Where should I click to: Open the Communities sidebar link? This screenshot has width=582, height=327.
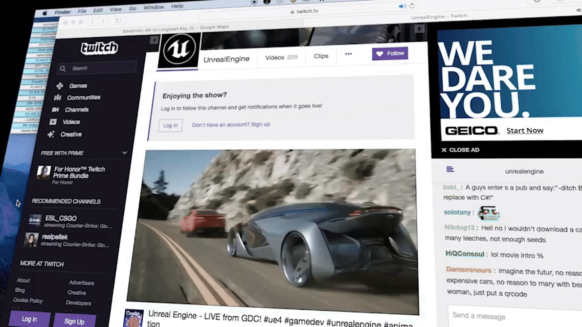tap(83, 98)
